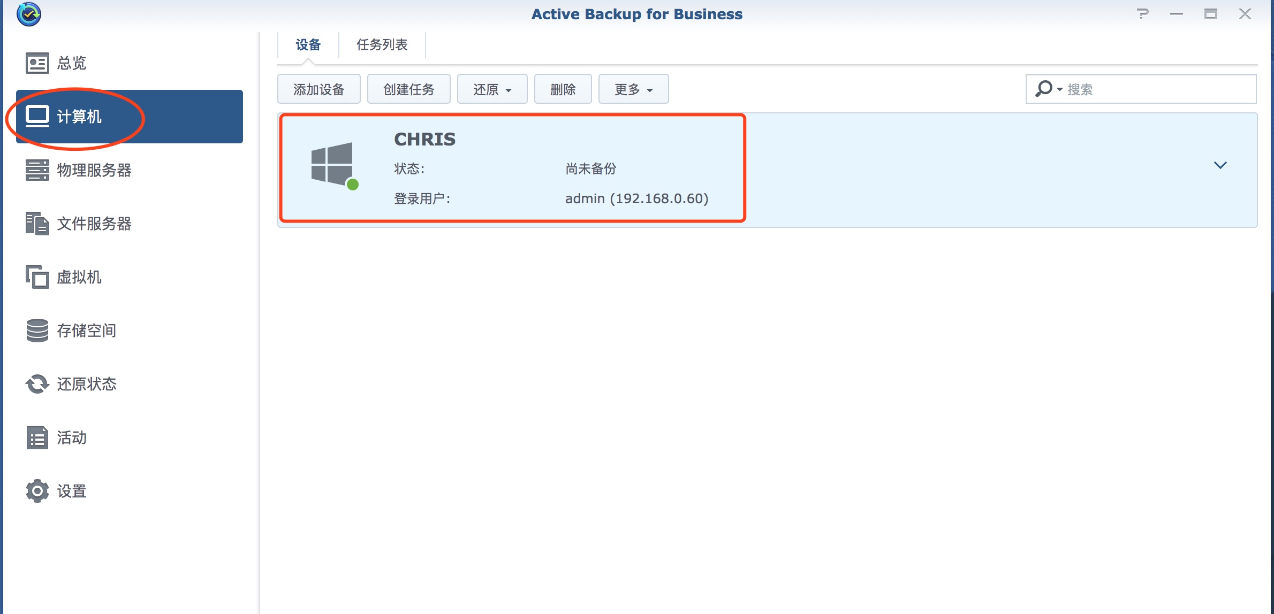Open 文件服务器 in the sidebar

pyautogui.click(x=130, y=224)
